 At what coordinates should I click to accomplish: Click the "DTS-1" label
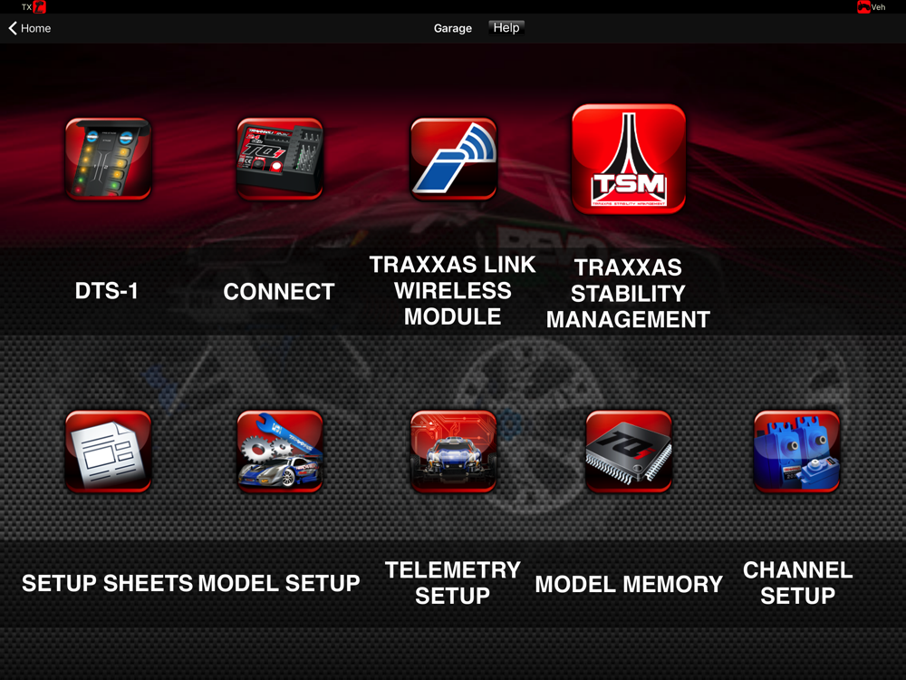tap(107, 291)
